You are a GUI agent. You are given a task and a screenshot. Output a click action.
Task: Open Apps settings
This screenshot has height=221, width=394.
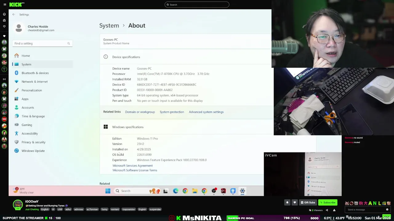coord(42,99)
